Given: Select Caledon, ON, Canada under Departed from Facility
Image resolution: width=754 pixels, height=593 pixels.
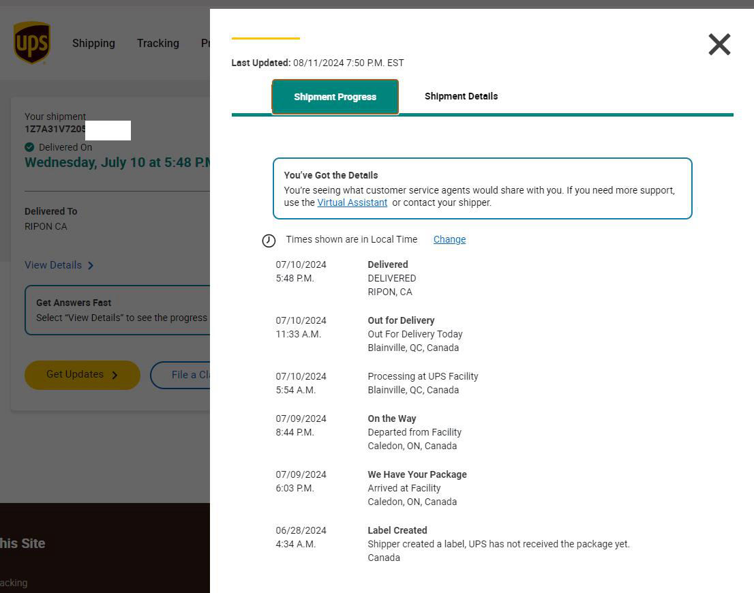Looking at the screenshot, I should 412,446.
